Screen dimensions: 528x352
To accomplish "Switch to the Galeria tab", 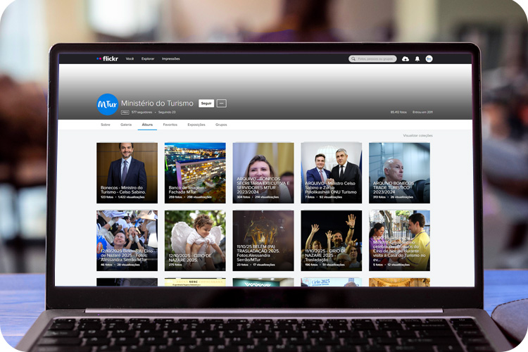I will point(126,125).
